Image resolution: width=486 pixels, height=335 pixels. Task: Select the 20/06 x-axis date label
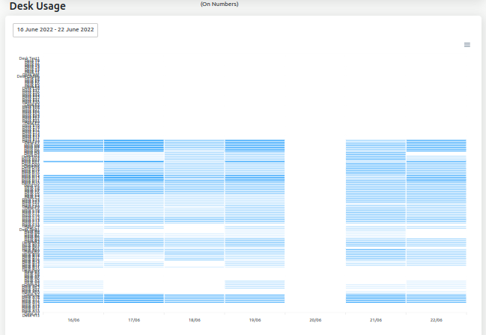315,320
